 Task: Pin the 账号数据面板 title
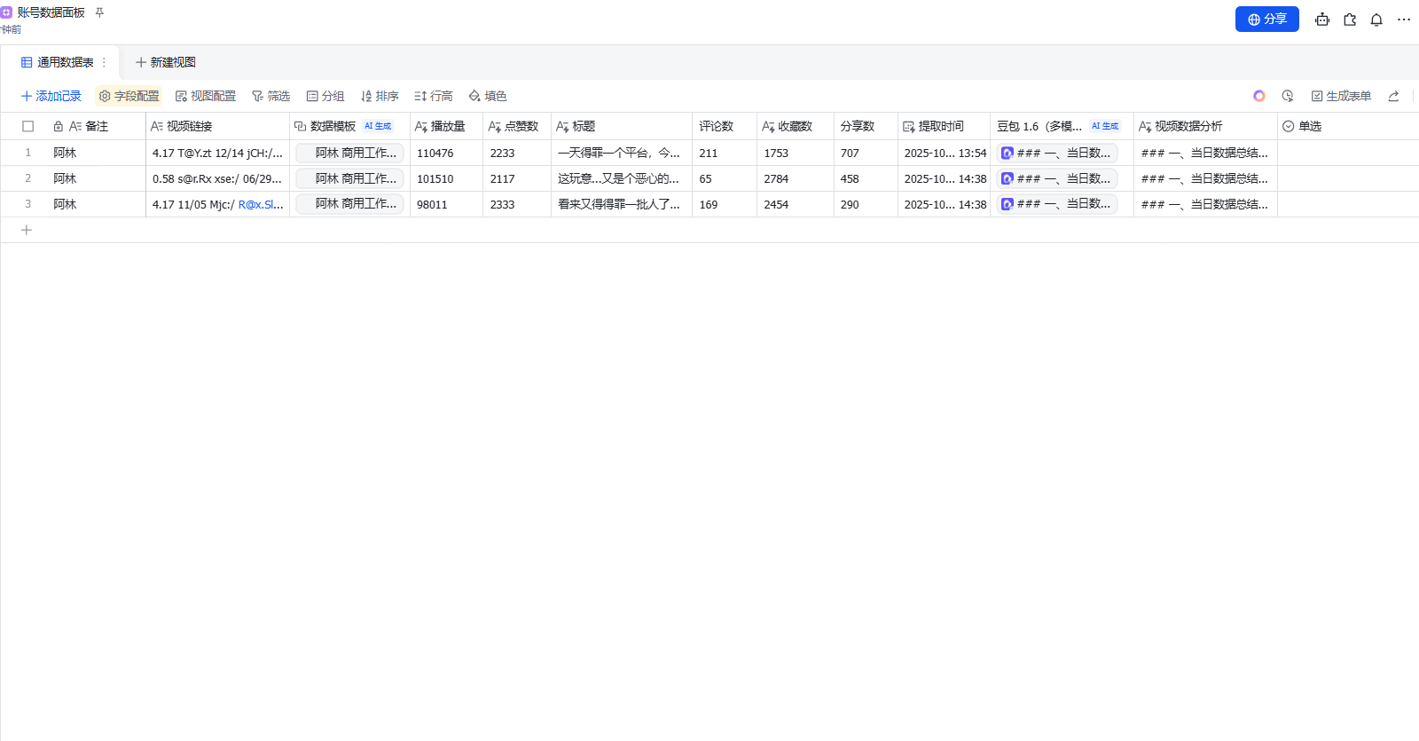point(99,12)
